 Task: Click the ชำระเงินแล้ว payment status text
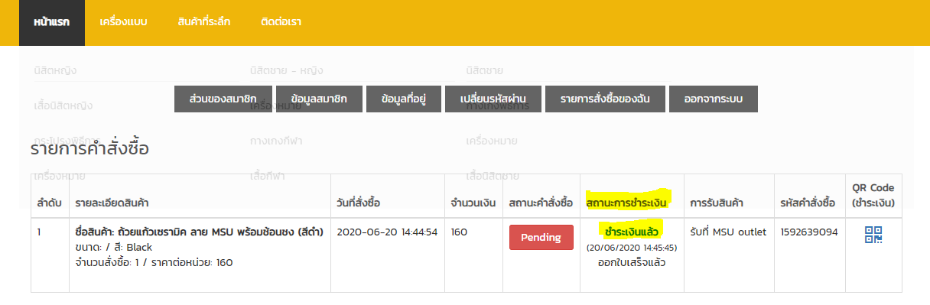pos(632,231)
